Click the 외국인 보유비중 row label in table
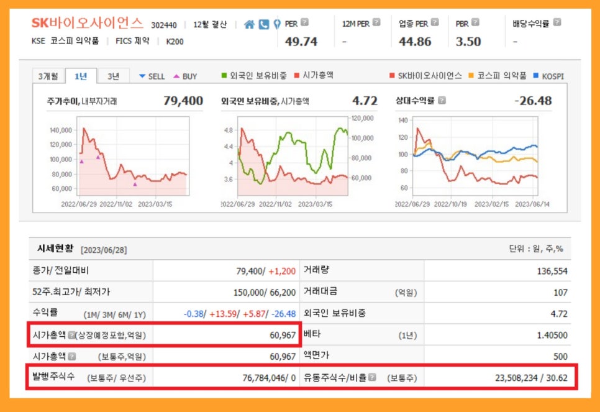This screenshot has height=412, width=600. point(334,313)
